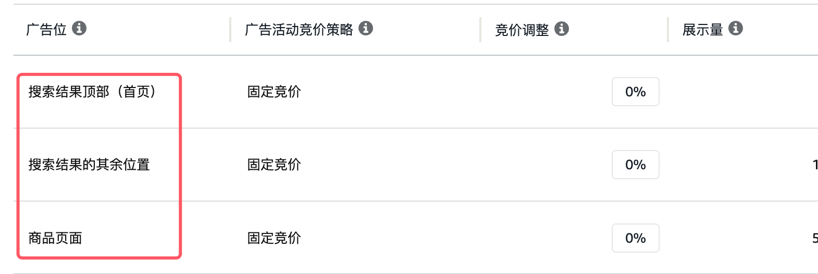Image resolution: width=818 pixels, height=274 pixels.
Task: Click the 竞价调整 column header
Action: point(522,30)
